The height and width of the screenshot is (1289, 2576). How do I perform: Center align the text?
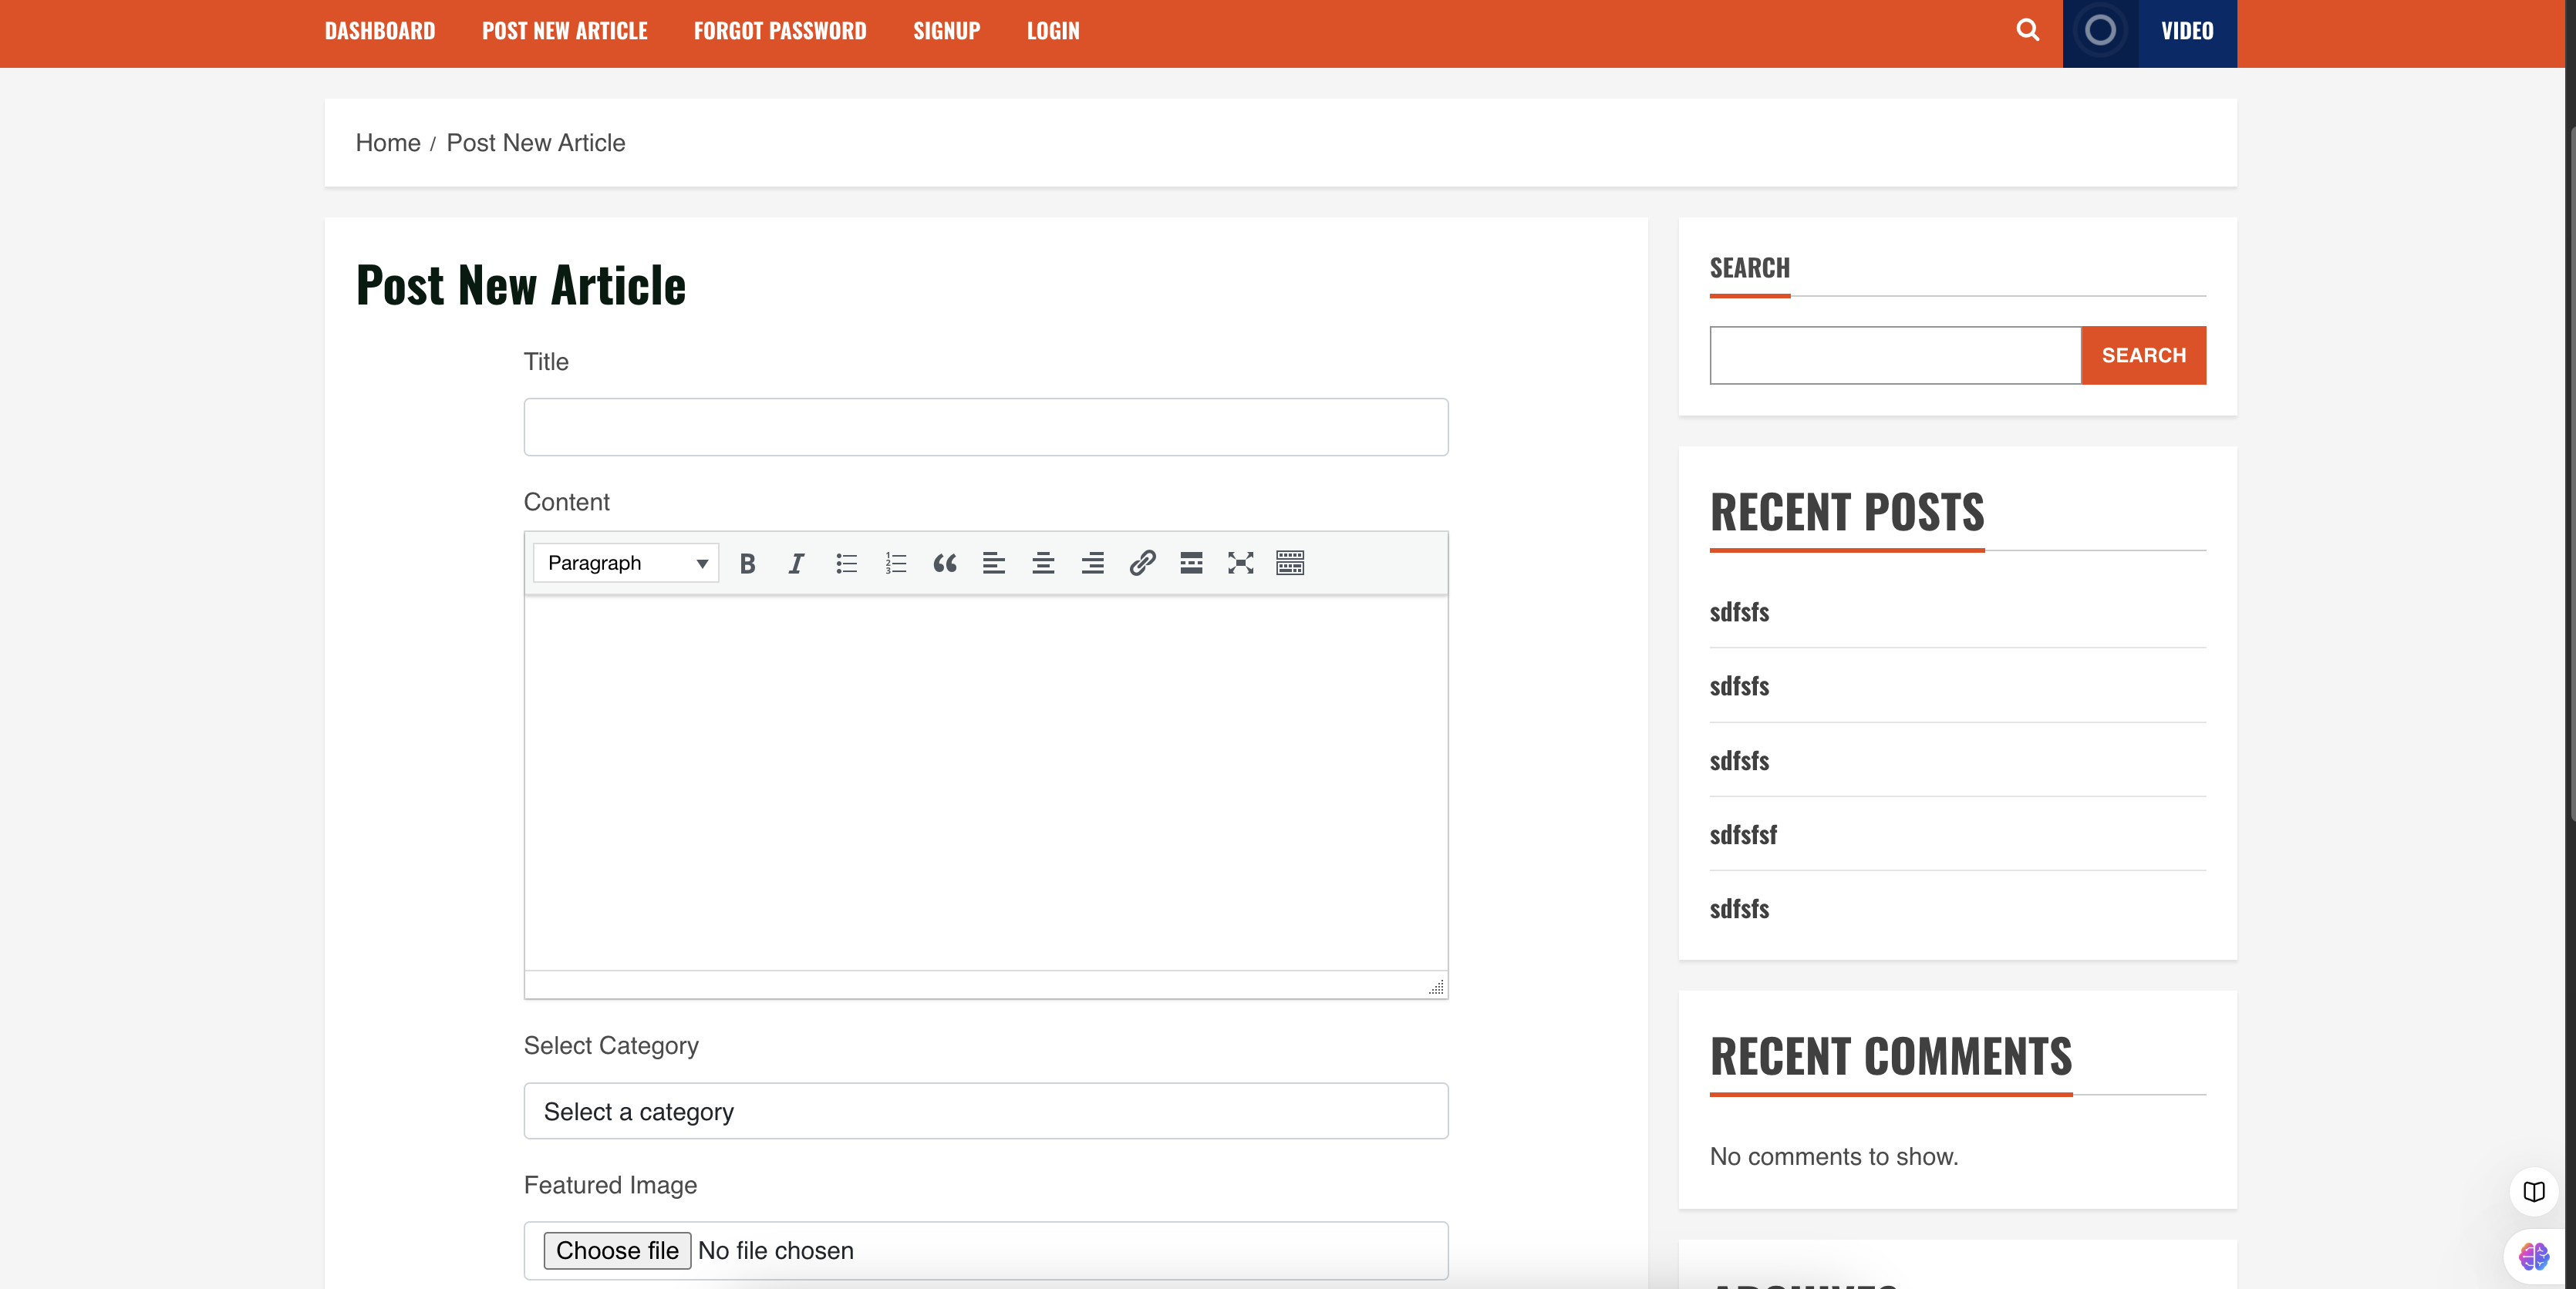click(1043, 564)
